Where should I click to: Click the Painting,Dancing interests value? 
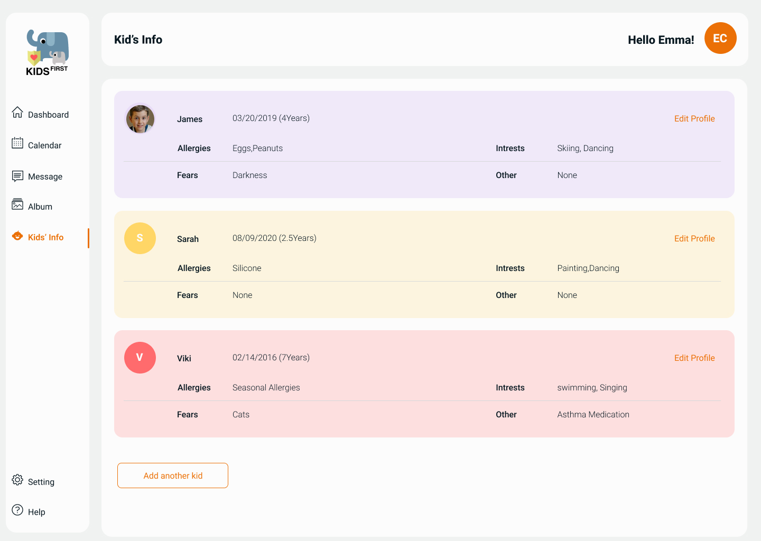point(588,268)
